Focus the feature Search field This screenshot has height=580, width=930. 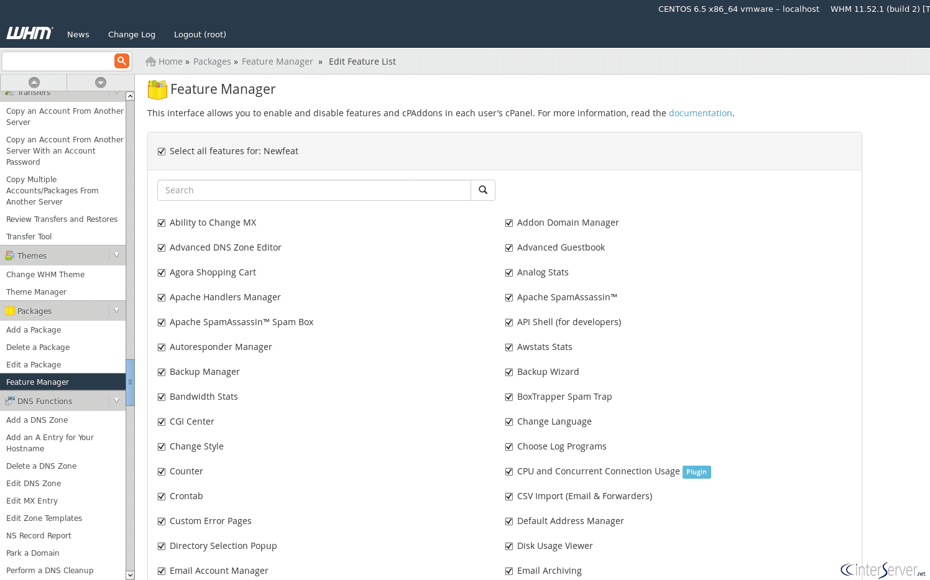pyautogui.click(x=314, y=190)
